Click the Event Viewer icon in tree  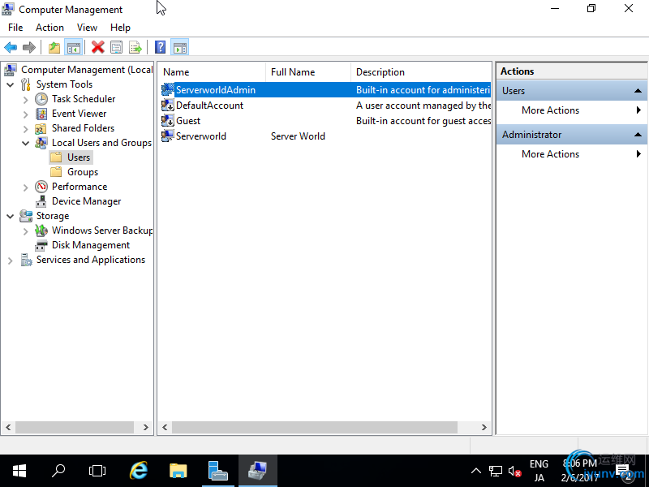(x=41, y=114)
